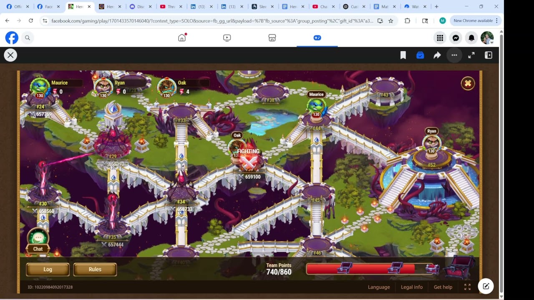Screen dimensions: 534x300
Task: Open the Facebook home logo
Action: point(12,38)
